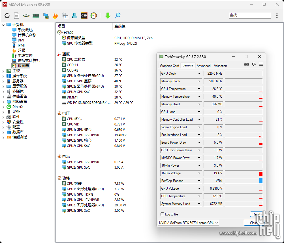
Task: Click the 查找 search input field
Action: pyautogui.click(x=250, y=15)
